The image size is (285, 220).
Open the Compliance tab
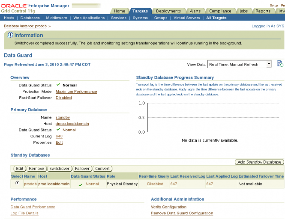(220, 11)
